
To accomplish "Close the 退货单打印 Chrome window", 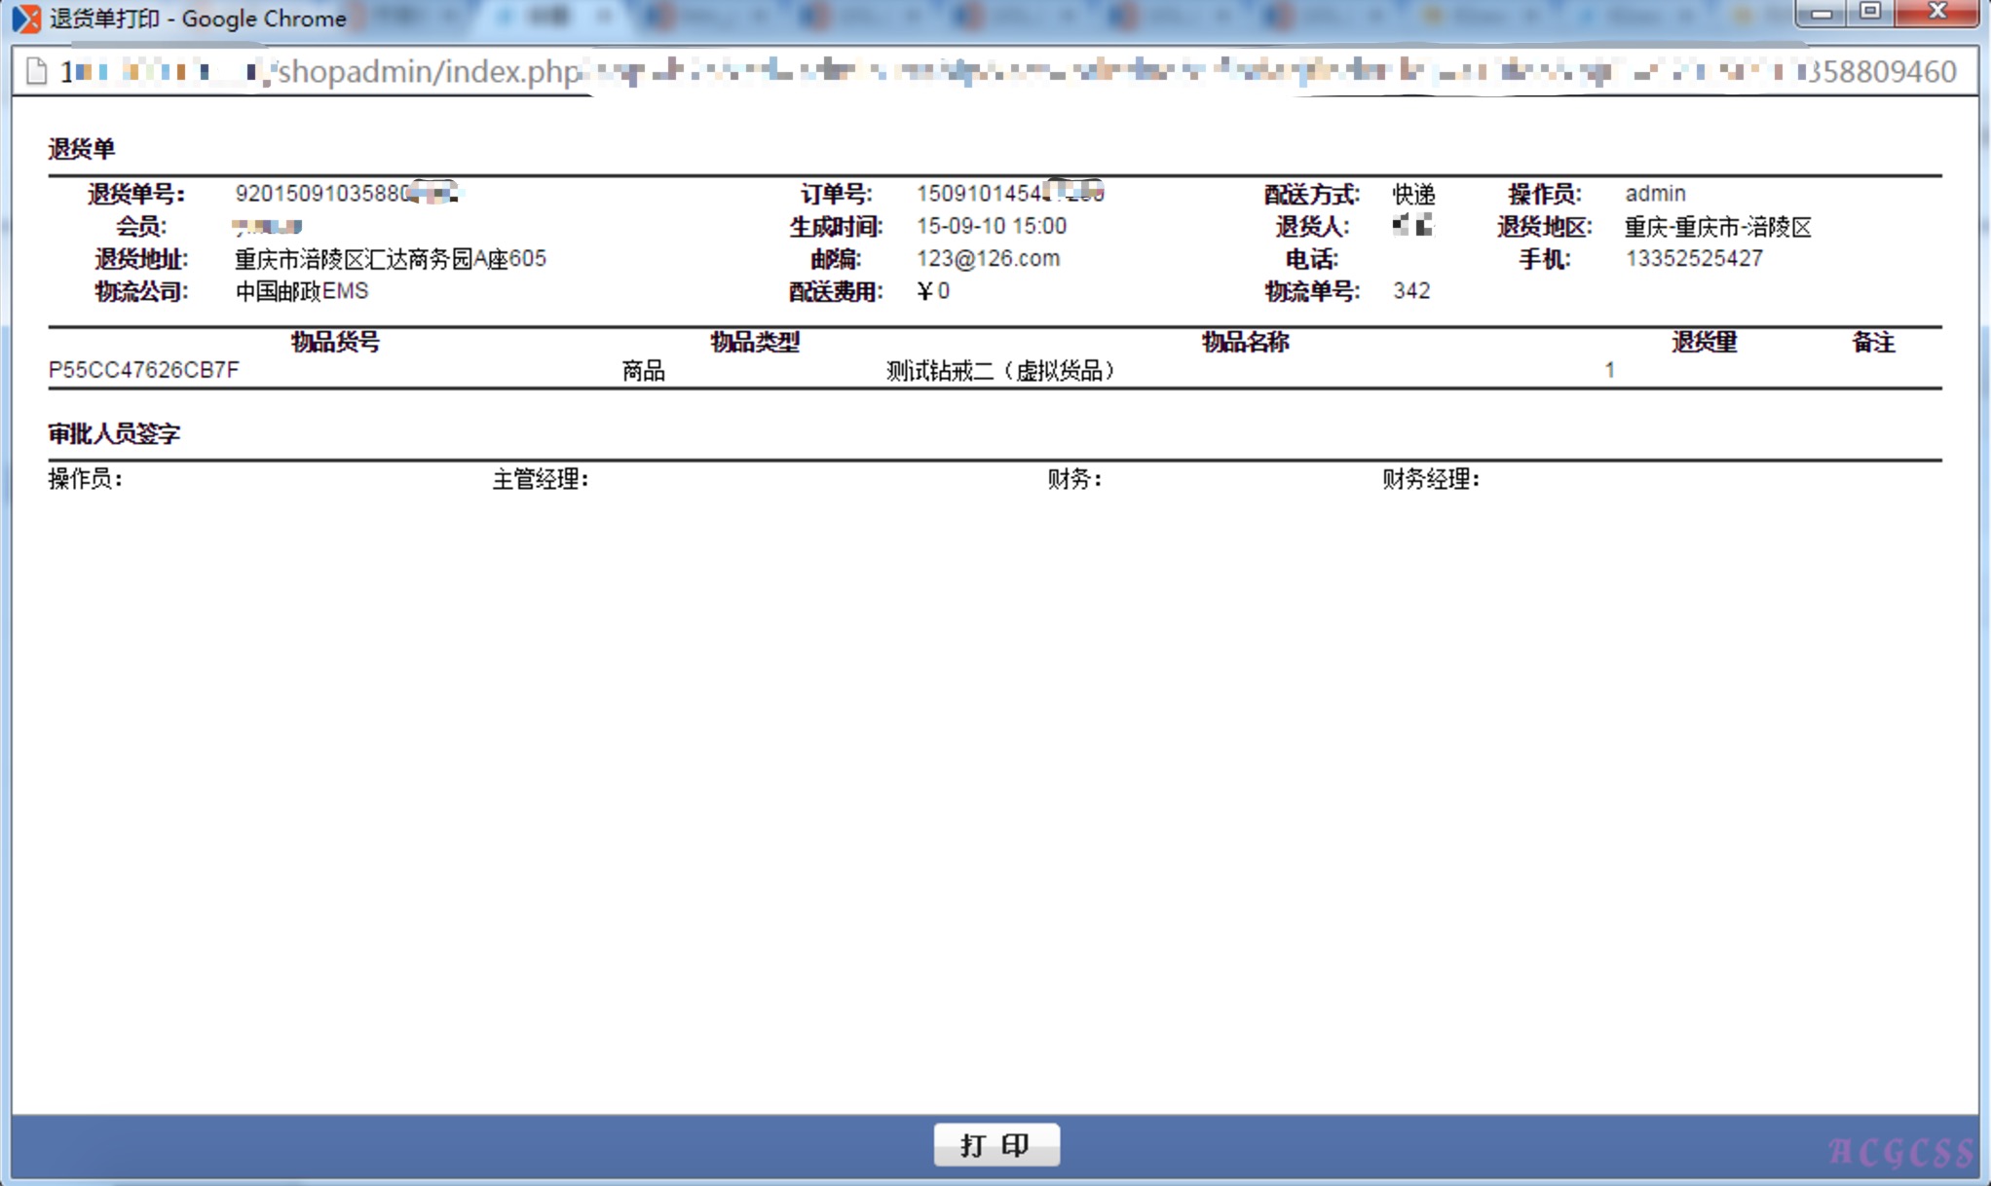I will (x=1937, y=13).
